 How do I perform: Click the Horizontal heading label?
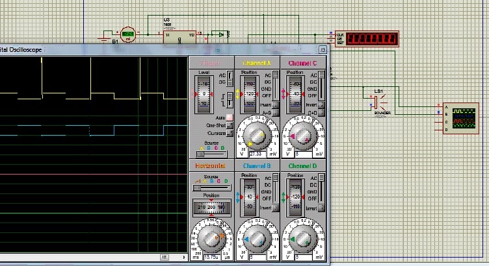tap(210, 166)
